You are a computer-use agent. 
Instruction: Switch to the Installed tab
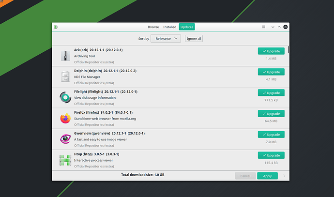[169, 27]
